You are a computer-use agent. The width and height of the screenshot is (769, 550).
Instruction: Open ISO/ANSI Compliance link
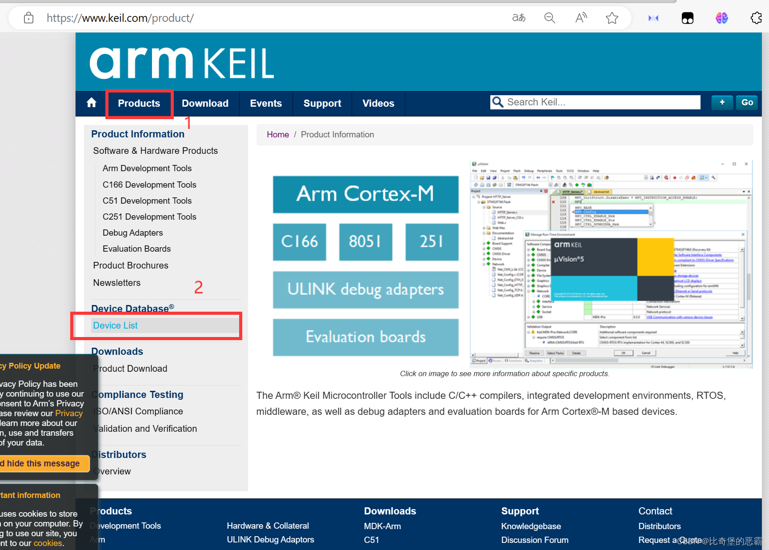coord(139,411)
